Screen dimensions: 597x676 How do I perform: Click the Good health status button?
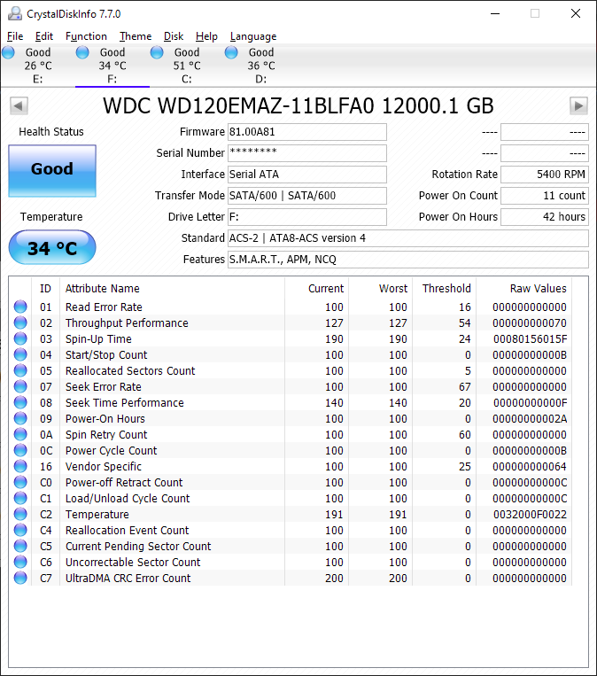tap(52, 169)
